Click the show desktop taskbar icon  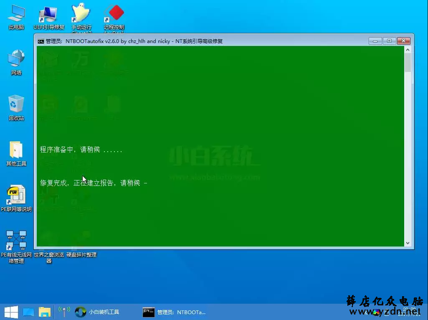pyautogui.click(x=28, y=312)
